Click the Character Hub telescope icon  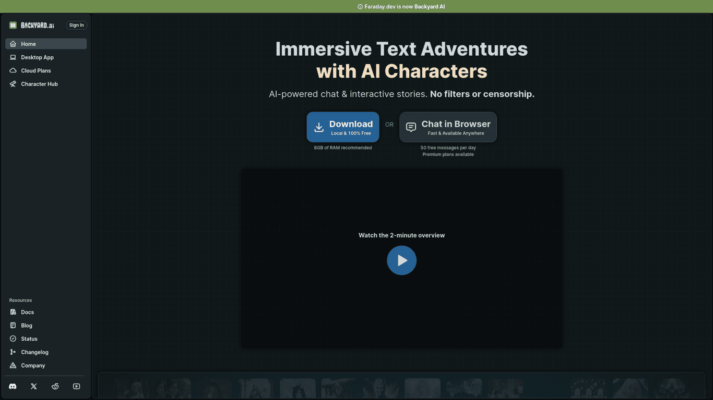click(x=13, y=84)
